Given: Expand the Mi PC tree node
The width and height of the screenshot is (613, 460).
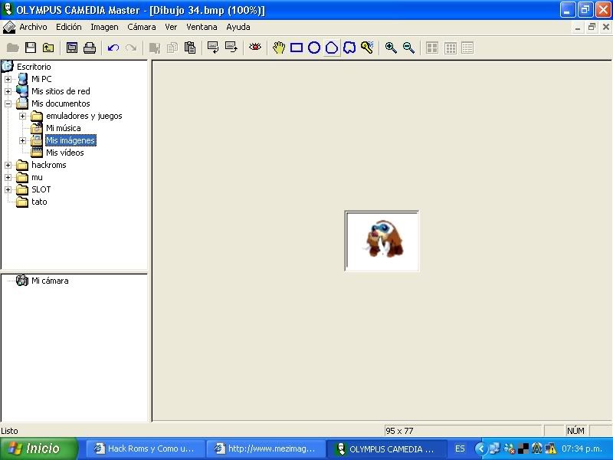Looking at the screenshot, I should (8, 79).
